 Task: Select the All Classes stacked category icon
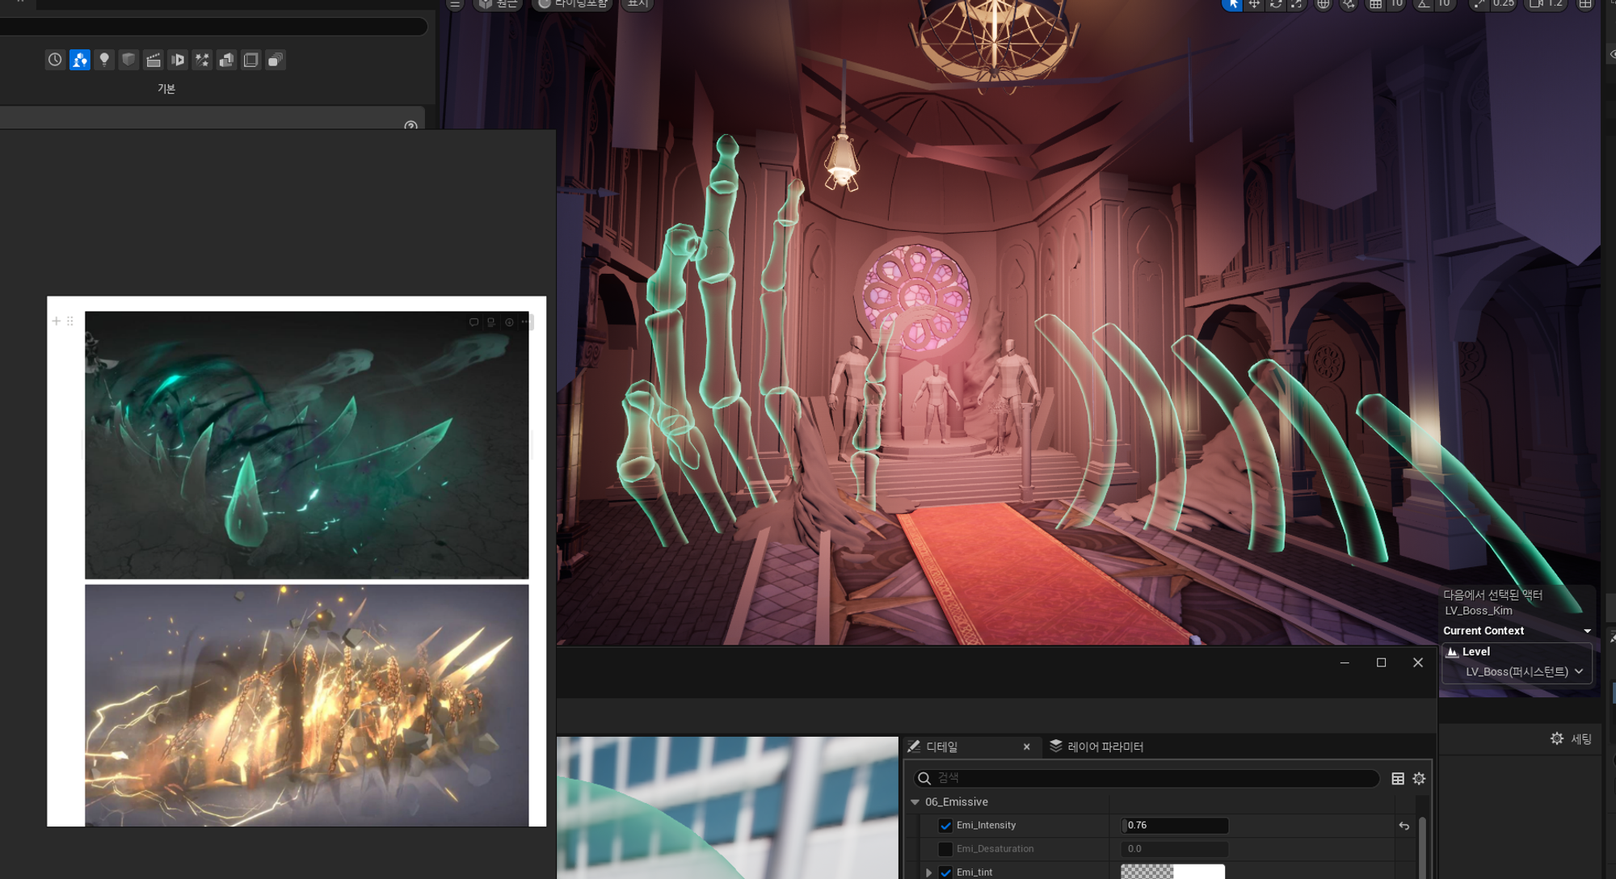[276, 60]
